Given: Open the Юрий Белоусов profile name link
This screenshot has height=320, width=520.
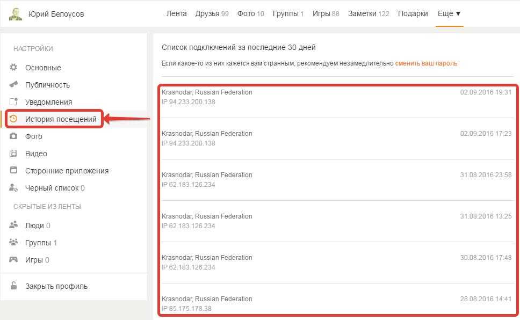Looking at the screenshot, I should tap(56, 14).
